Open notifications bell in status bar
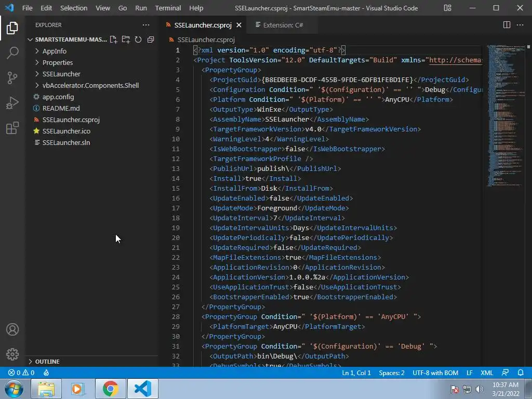Screen dimensions: 532x399 pyautogui.click(x=521, y=373)
